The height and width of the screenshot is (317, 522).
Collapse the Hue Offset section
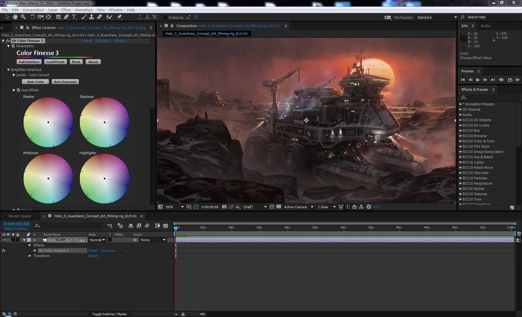(x=14, y=90)
